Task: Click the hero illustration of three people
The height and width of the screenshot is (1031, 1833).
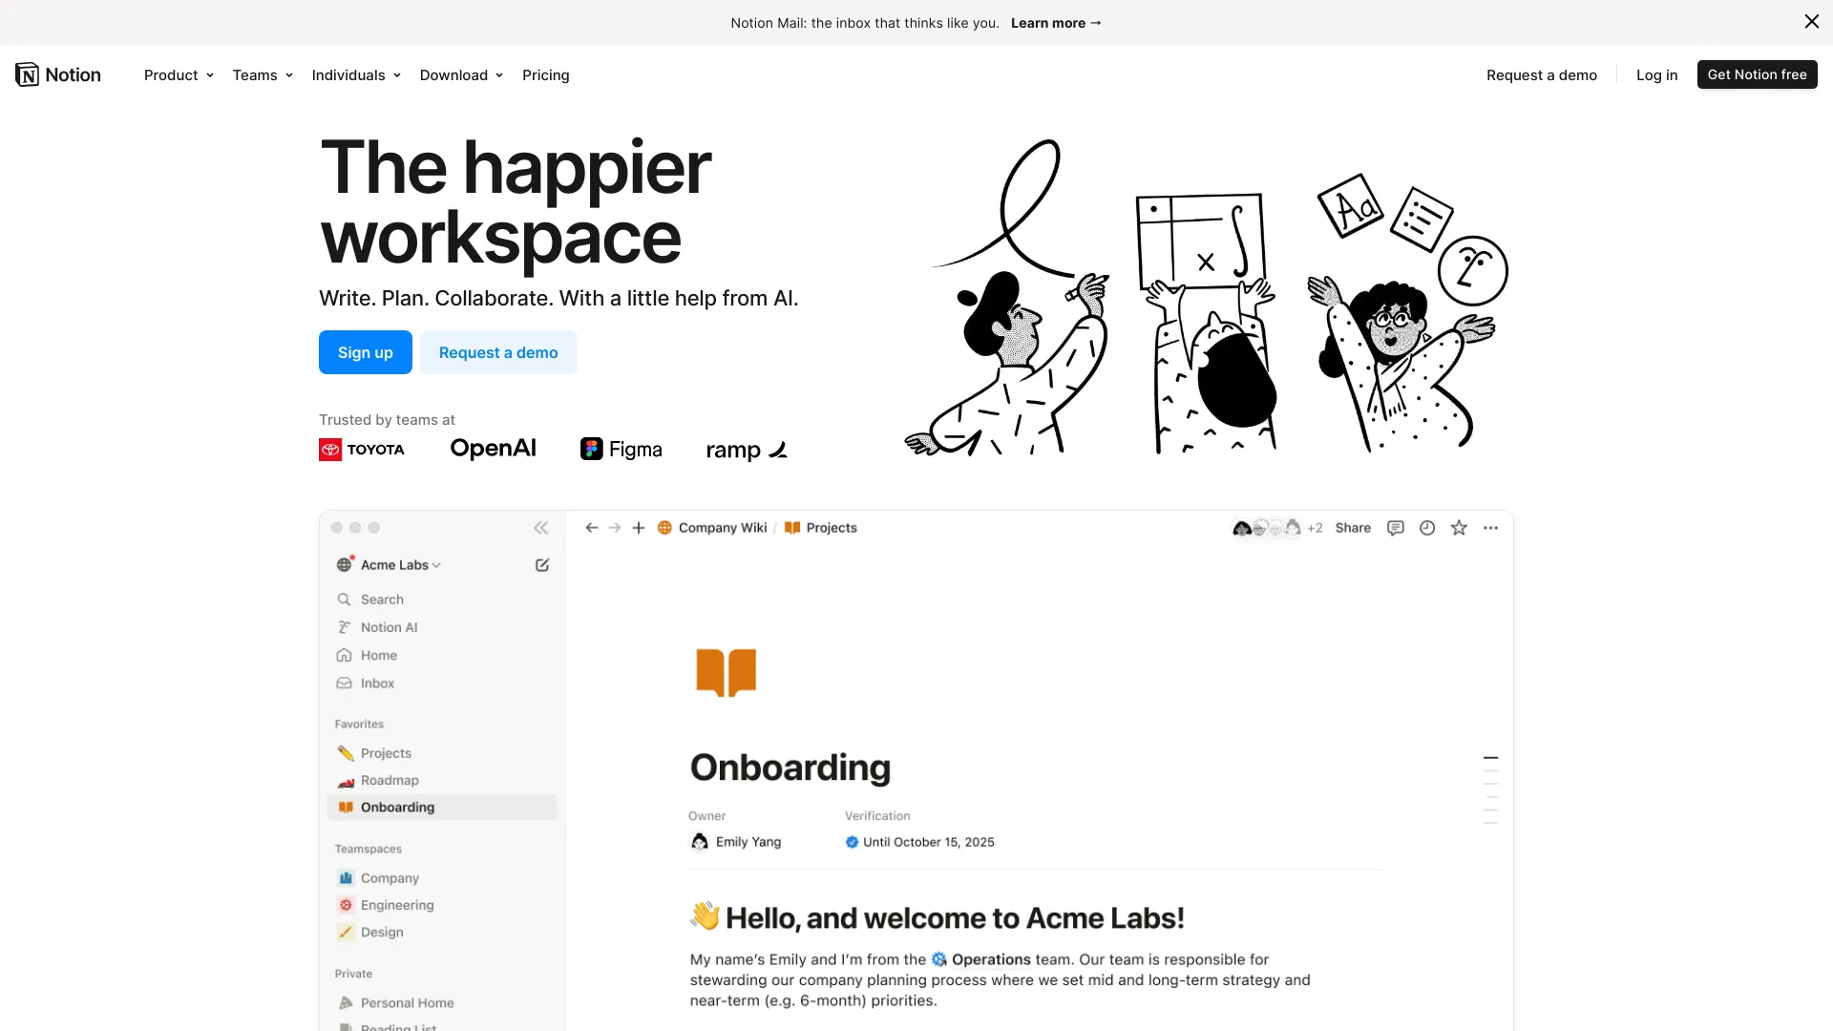Action: click(x=1207, y=297)
